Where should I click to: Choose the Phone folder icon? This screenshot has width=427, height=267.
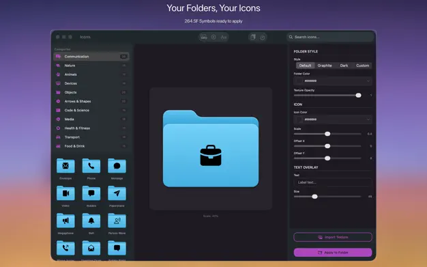point(91,166)
